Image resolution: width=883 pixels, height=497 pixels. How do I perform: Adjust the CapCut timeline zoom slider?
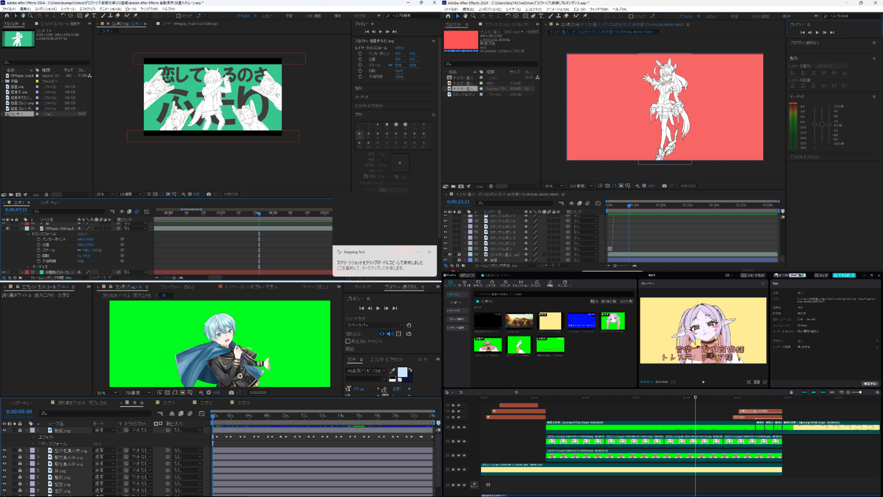(860, 393)
